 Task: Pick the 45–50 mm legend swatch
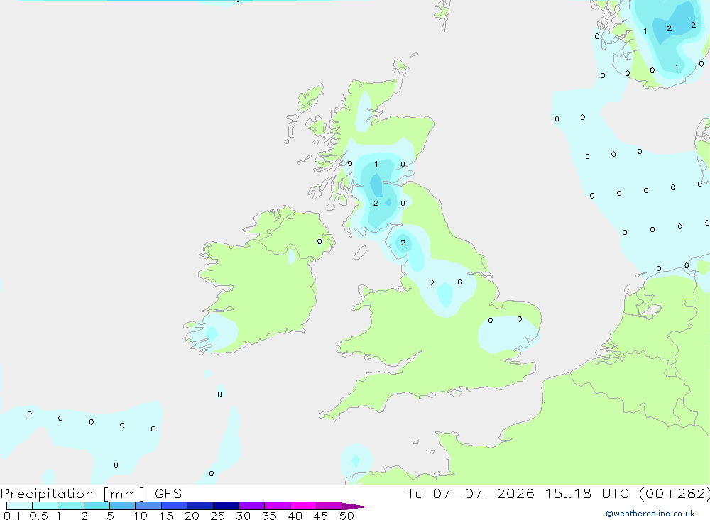pyautogui.click(x=329, y=506)
